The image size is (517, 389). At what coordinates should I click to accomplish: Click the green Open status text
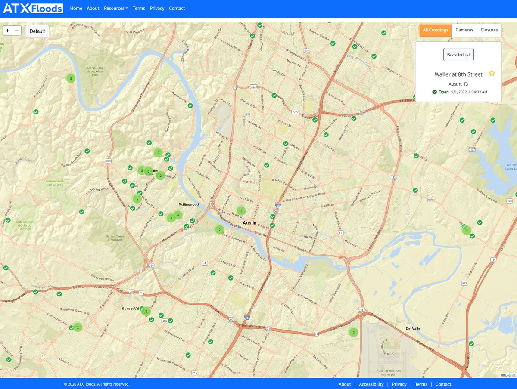444,92
